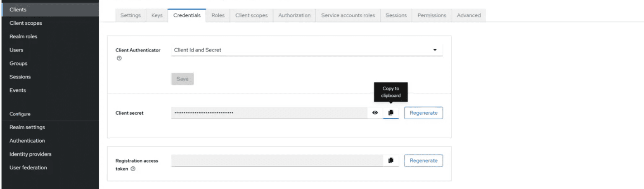Regenerate the registration access token
Viewport: 644px width, 189px height.
click(424, 161)
